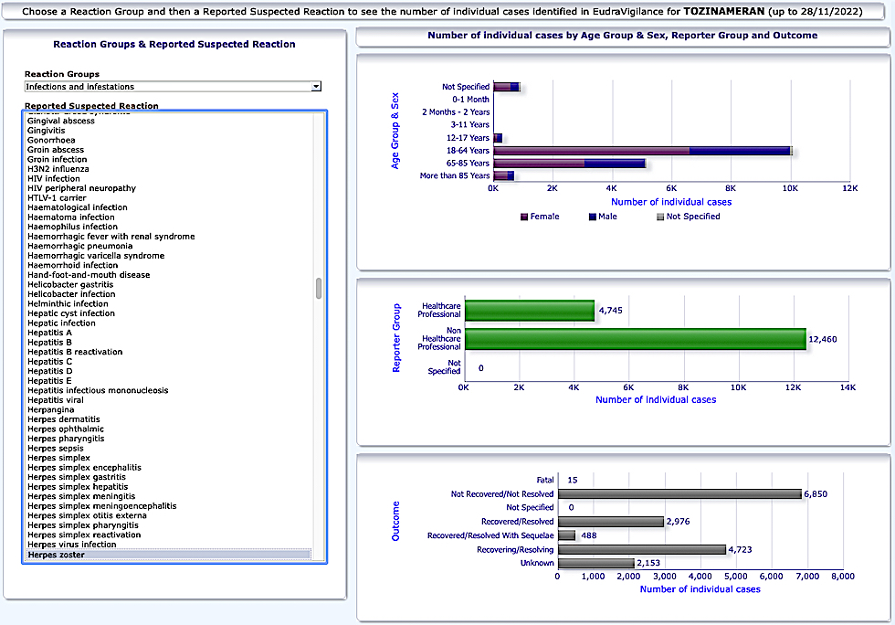
Task: Click the highlighted Herpes zoster entry
Action: (169, 555)
